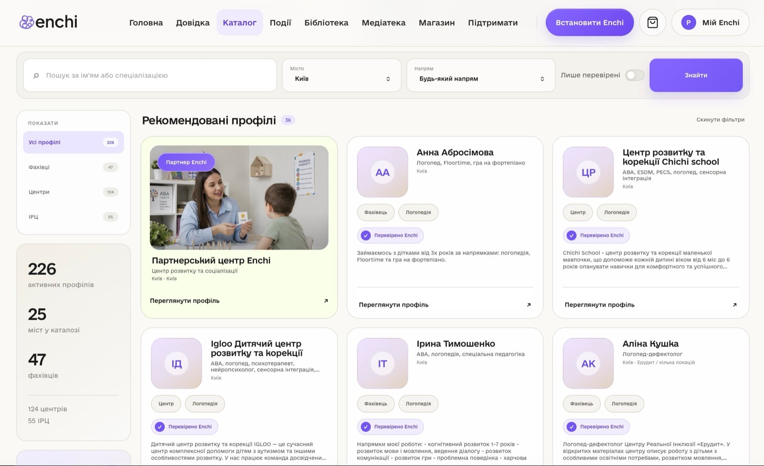Open Підтримати in the top menu
The image size is (764, 466).
click(493, 22)
